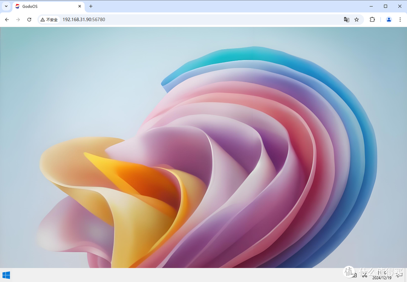Click the address bar URL 192.168.31.90:56780
The image size is (407, 282).
click(84, 20)
